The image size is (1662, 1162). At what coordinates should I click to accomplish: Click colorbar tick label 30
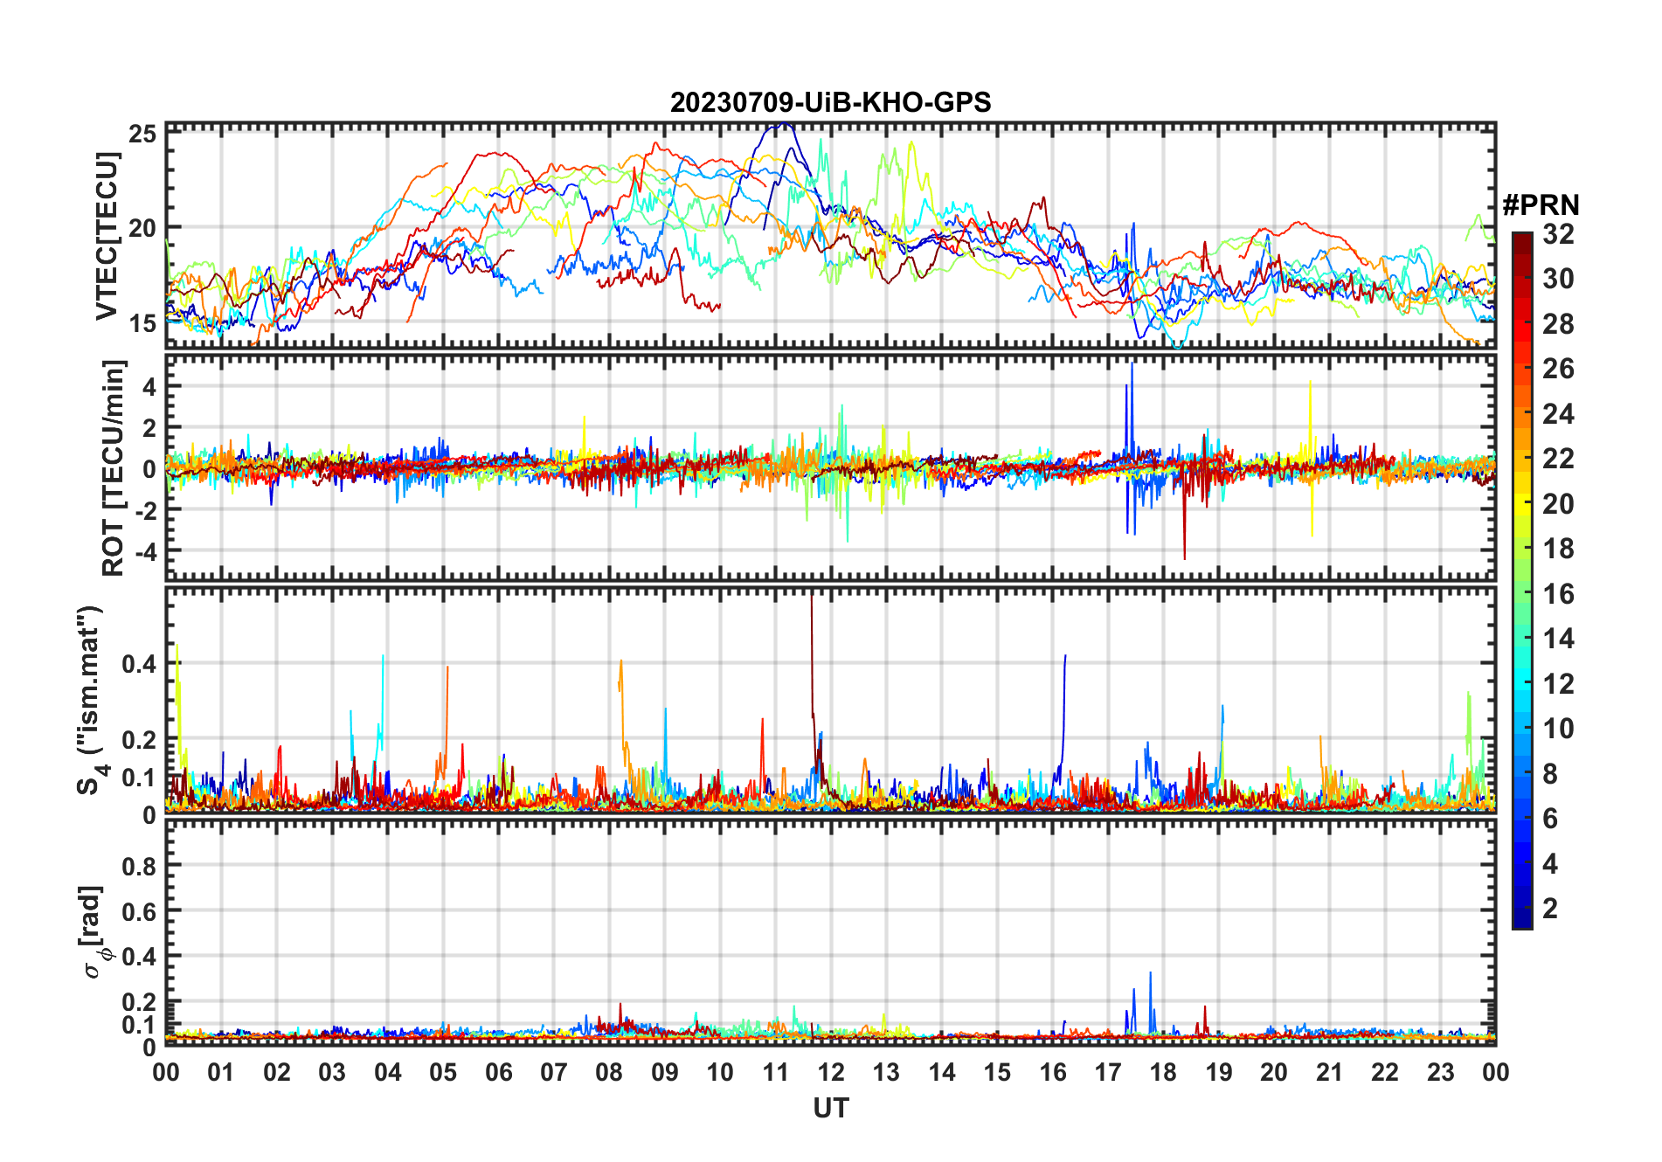click(1558, 279)
